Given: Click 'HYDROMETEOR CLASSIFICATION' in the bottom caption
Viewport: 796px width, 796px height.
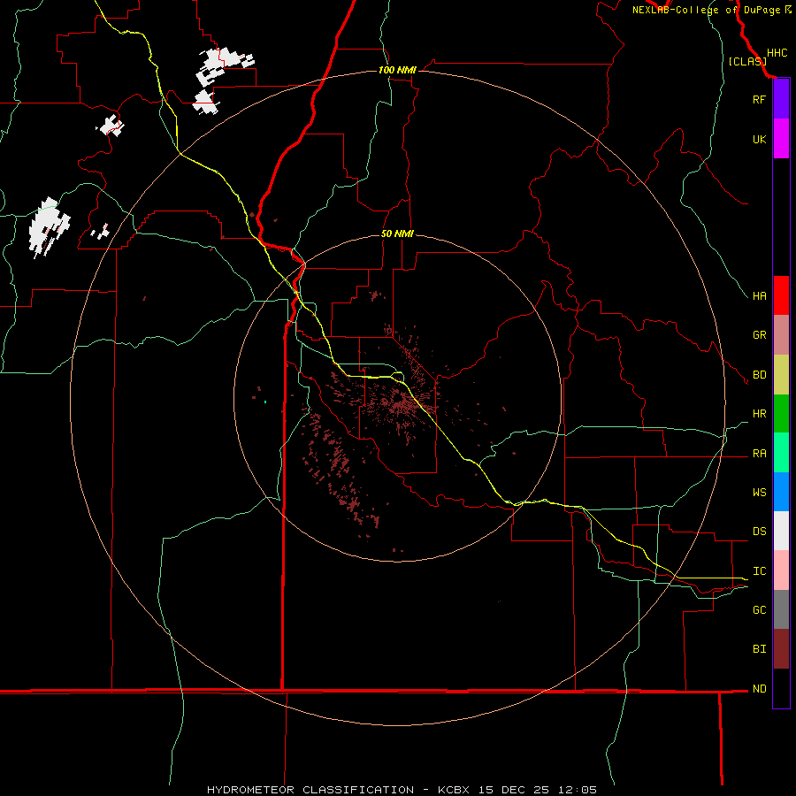Looking at the screenshot, I should [310, 790].
